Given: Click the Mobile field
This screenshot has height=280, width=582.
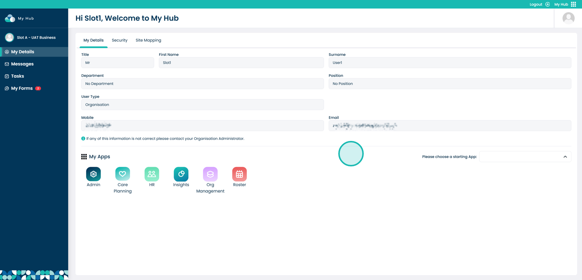Looking at the screenshot, I should coord(202,126).
